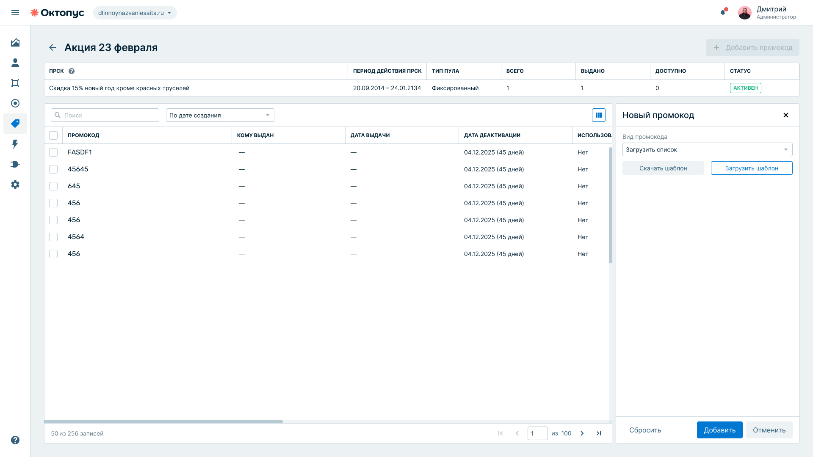Toggle the table columns view icon
This screenshot has height=457, width=813.
point(599,115)
